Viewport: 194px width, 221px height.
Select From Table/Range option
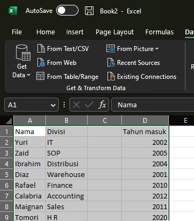click(x=67, y=77)
